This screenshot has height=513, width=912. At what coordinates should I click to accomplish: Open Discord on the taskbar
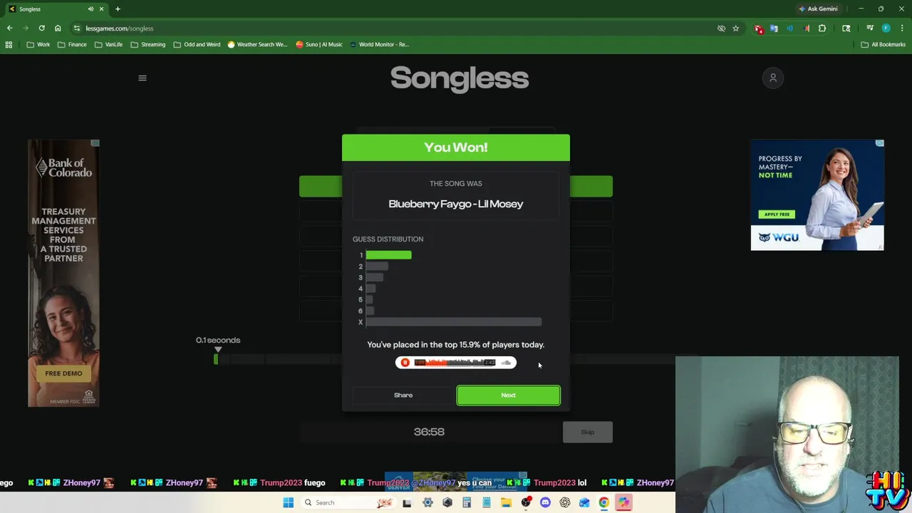click(545, 502)
